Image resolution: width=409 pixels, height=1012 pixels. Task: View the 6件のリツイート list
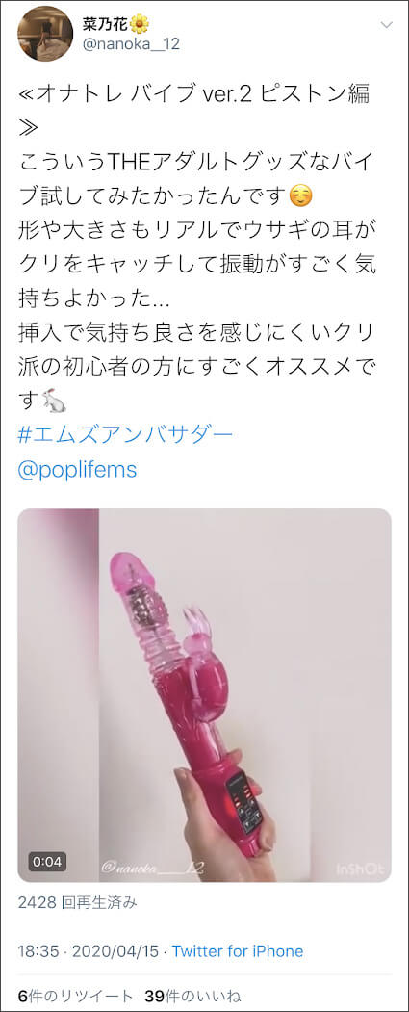(x=75, y=996)
